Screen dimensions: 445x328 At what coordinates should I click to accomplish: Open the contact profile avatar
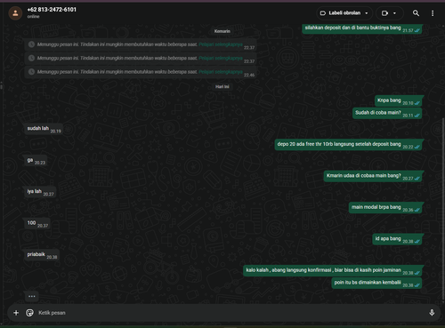point(15,13)
